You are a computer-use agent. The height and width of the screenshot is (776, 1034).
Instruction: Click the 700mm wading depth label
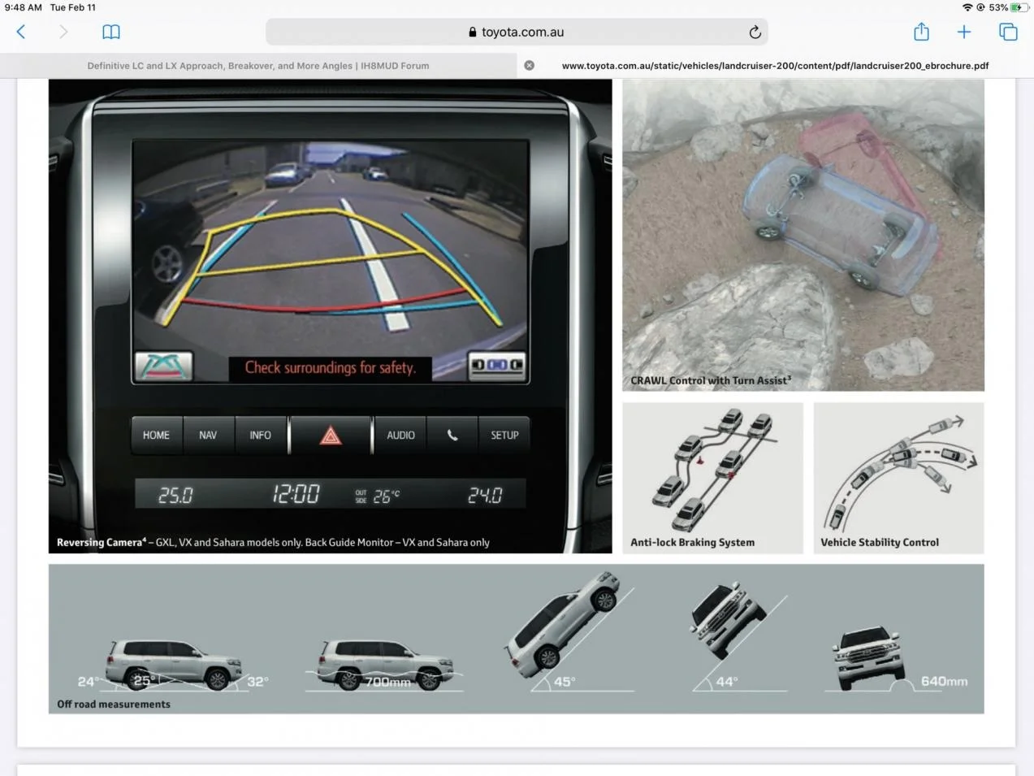pos(388,682)
